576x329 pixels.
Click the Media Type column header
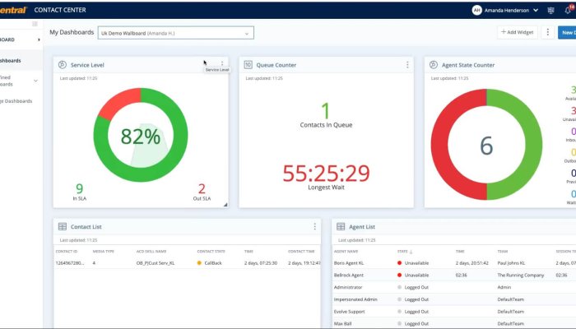coord(103,252)
